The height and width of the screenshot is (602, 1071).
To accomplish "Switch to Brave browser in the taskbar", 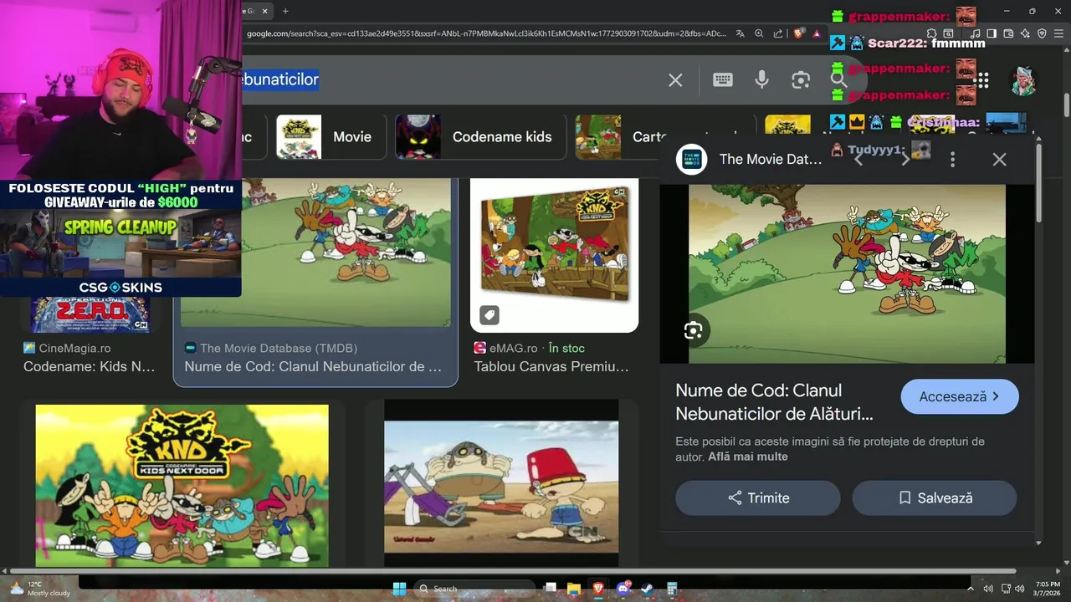I will coord(598,589).
